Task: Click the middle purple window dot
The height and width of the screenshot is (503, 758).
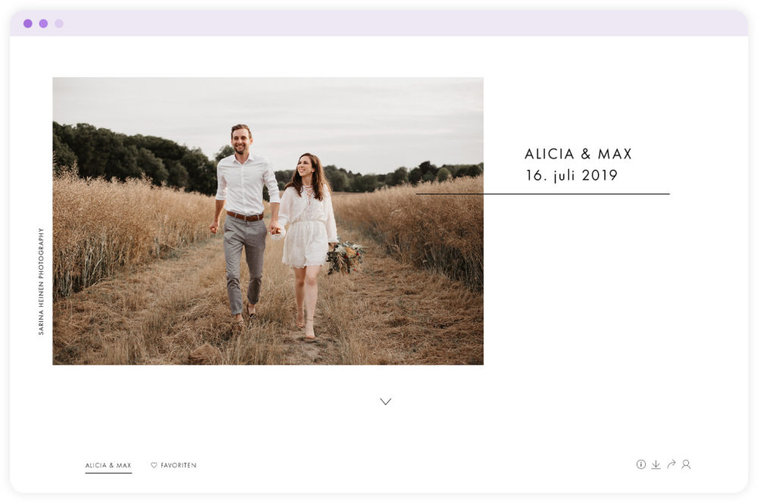Action: [x=43, y=23]
